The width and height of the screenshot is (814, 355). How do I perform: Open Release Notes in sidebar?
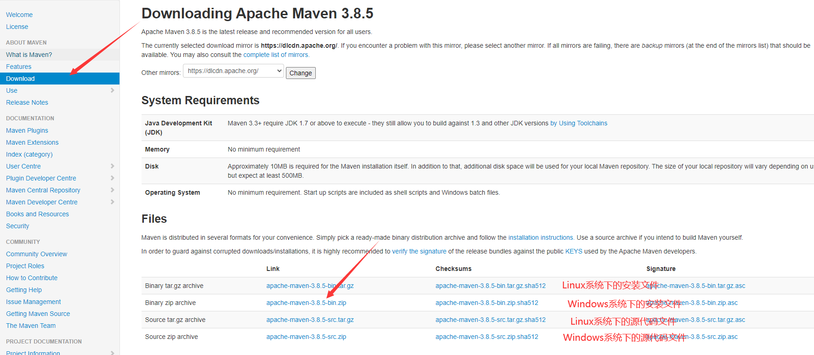27,102
